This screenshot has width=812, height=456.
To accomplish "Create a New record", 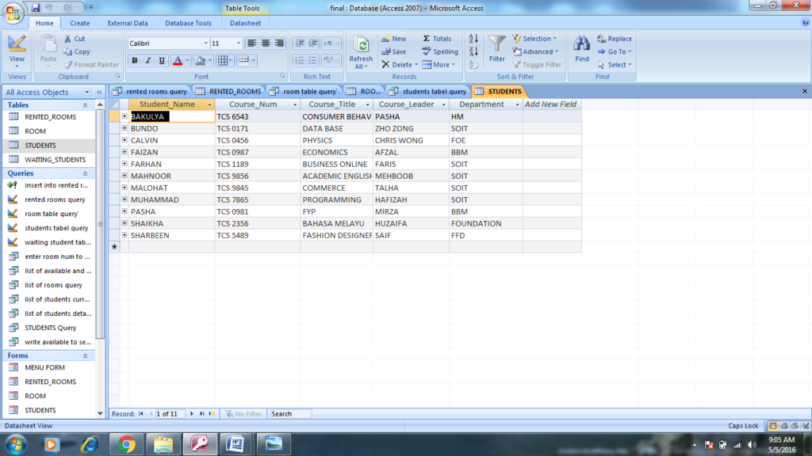I will [394, 39].
